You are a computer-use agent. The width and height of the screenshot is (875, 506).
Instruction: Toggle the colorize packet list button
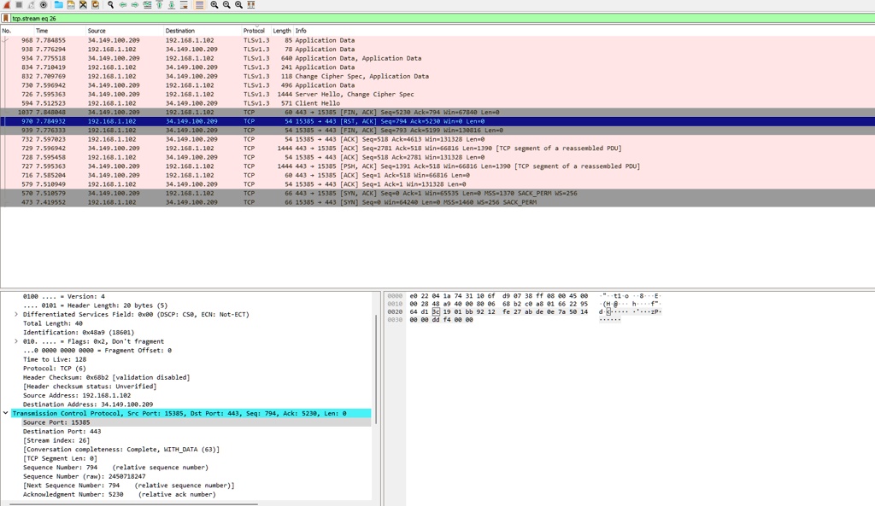pyautogui.click(x=199, y=4)
